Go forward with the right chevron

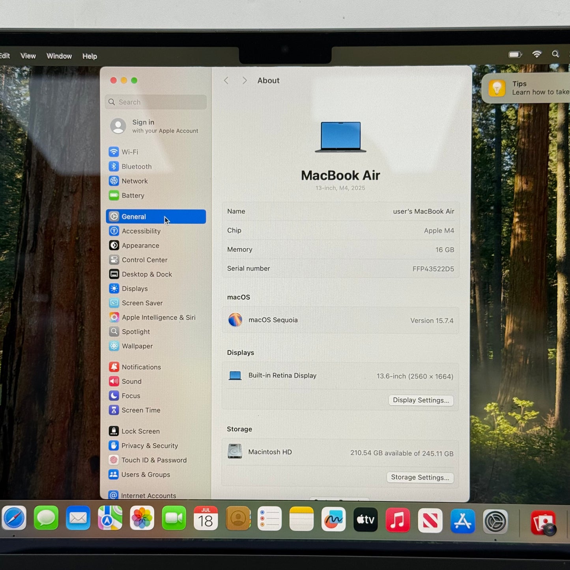[x=245, y=80]
